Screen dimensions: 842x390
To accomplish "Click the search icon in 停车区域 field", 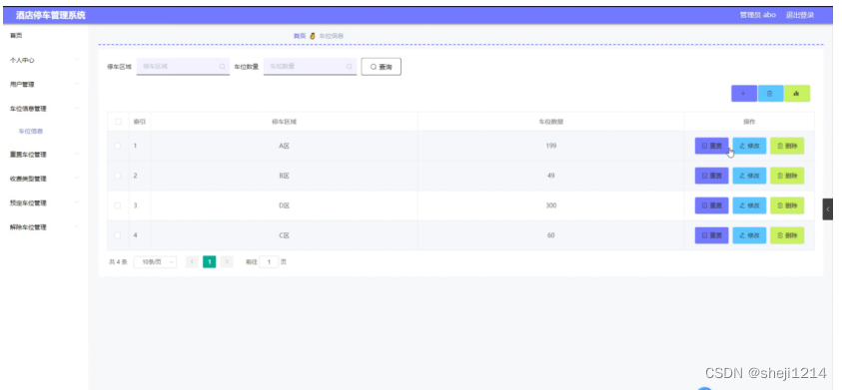I will [223, 67].
